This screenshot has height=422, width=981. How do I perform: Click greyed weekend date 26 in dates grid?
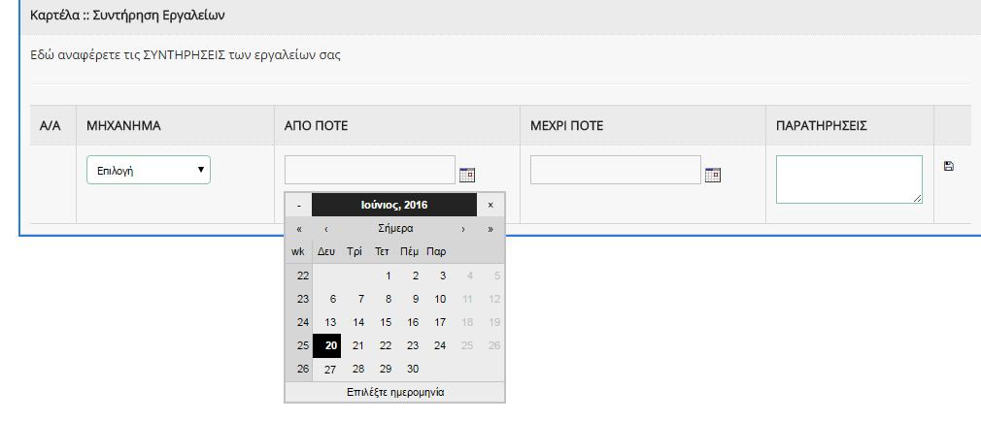coord(494,345)
